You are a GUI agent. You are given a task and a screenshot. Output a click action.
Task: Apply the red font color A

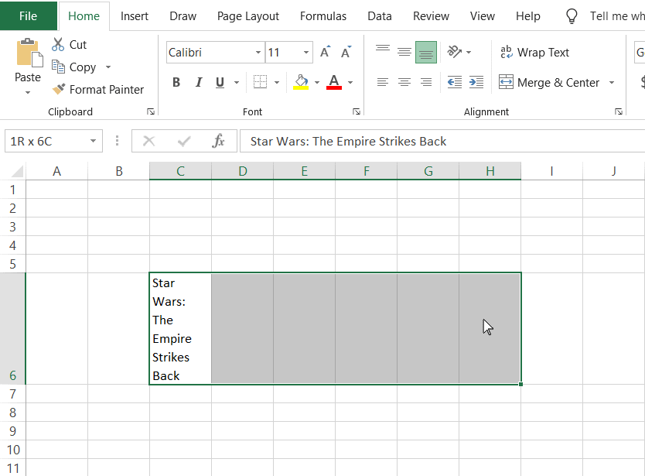click(x=334, y=82)
